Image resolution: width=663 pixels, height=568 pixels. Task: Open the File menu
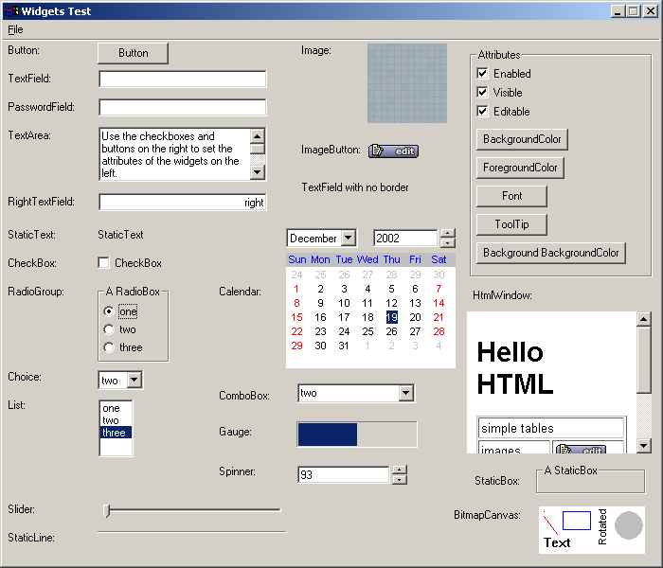click(x=15, y=29)
